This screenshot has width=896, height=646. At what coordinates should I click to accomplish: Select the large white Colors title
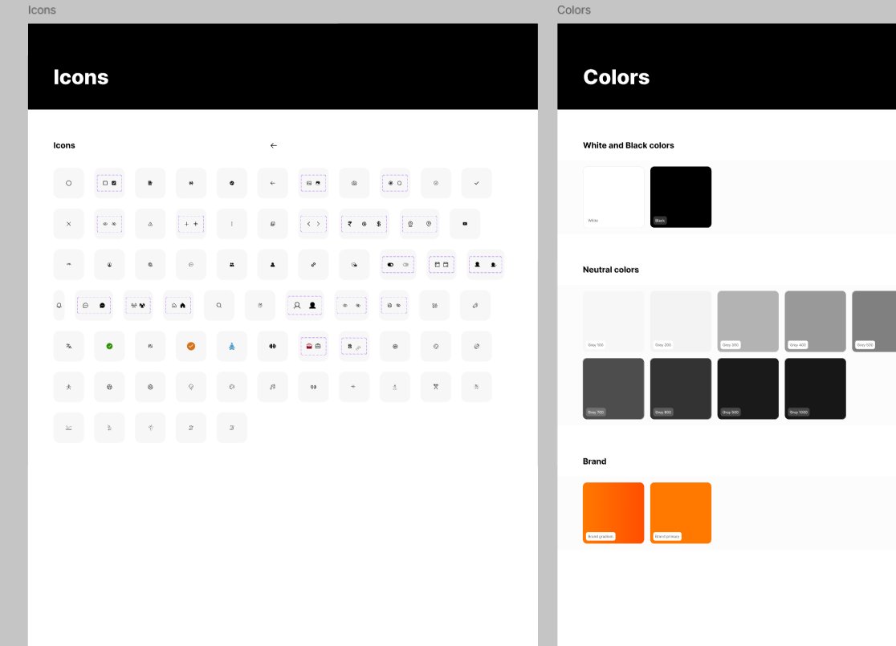coord(616,77)
